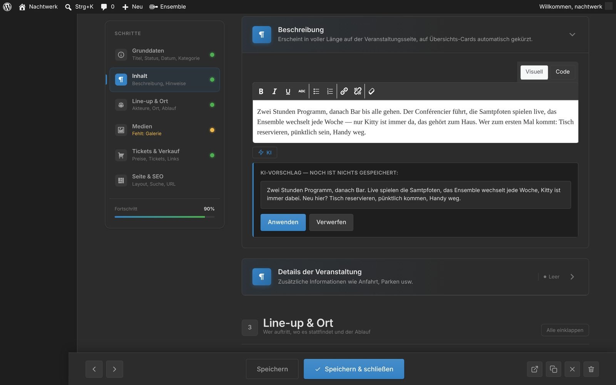Apply italic formatting in editor toolbar
616x385 pixels.
[275, 91]
